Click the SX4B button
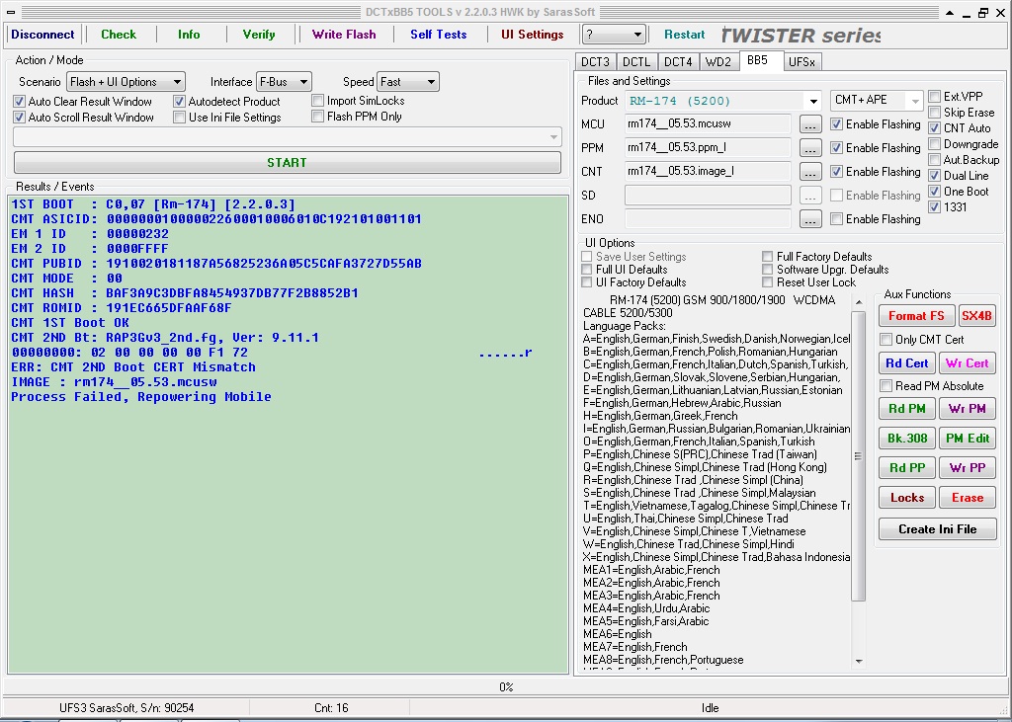Image resolution: width=1012 pixels, height=722 pixels. [977, 315]
